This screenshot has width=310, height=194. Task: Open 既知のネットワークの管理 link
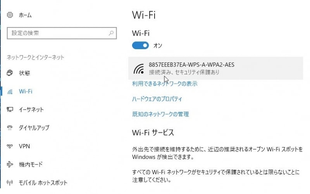click(160, 114)
